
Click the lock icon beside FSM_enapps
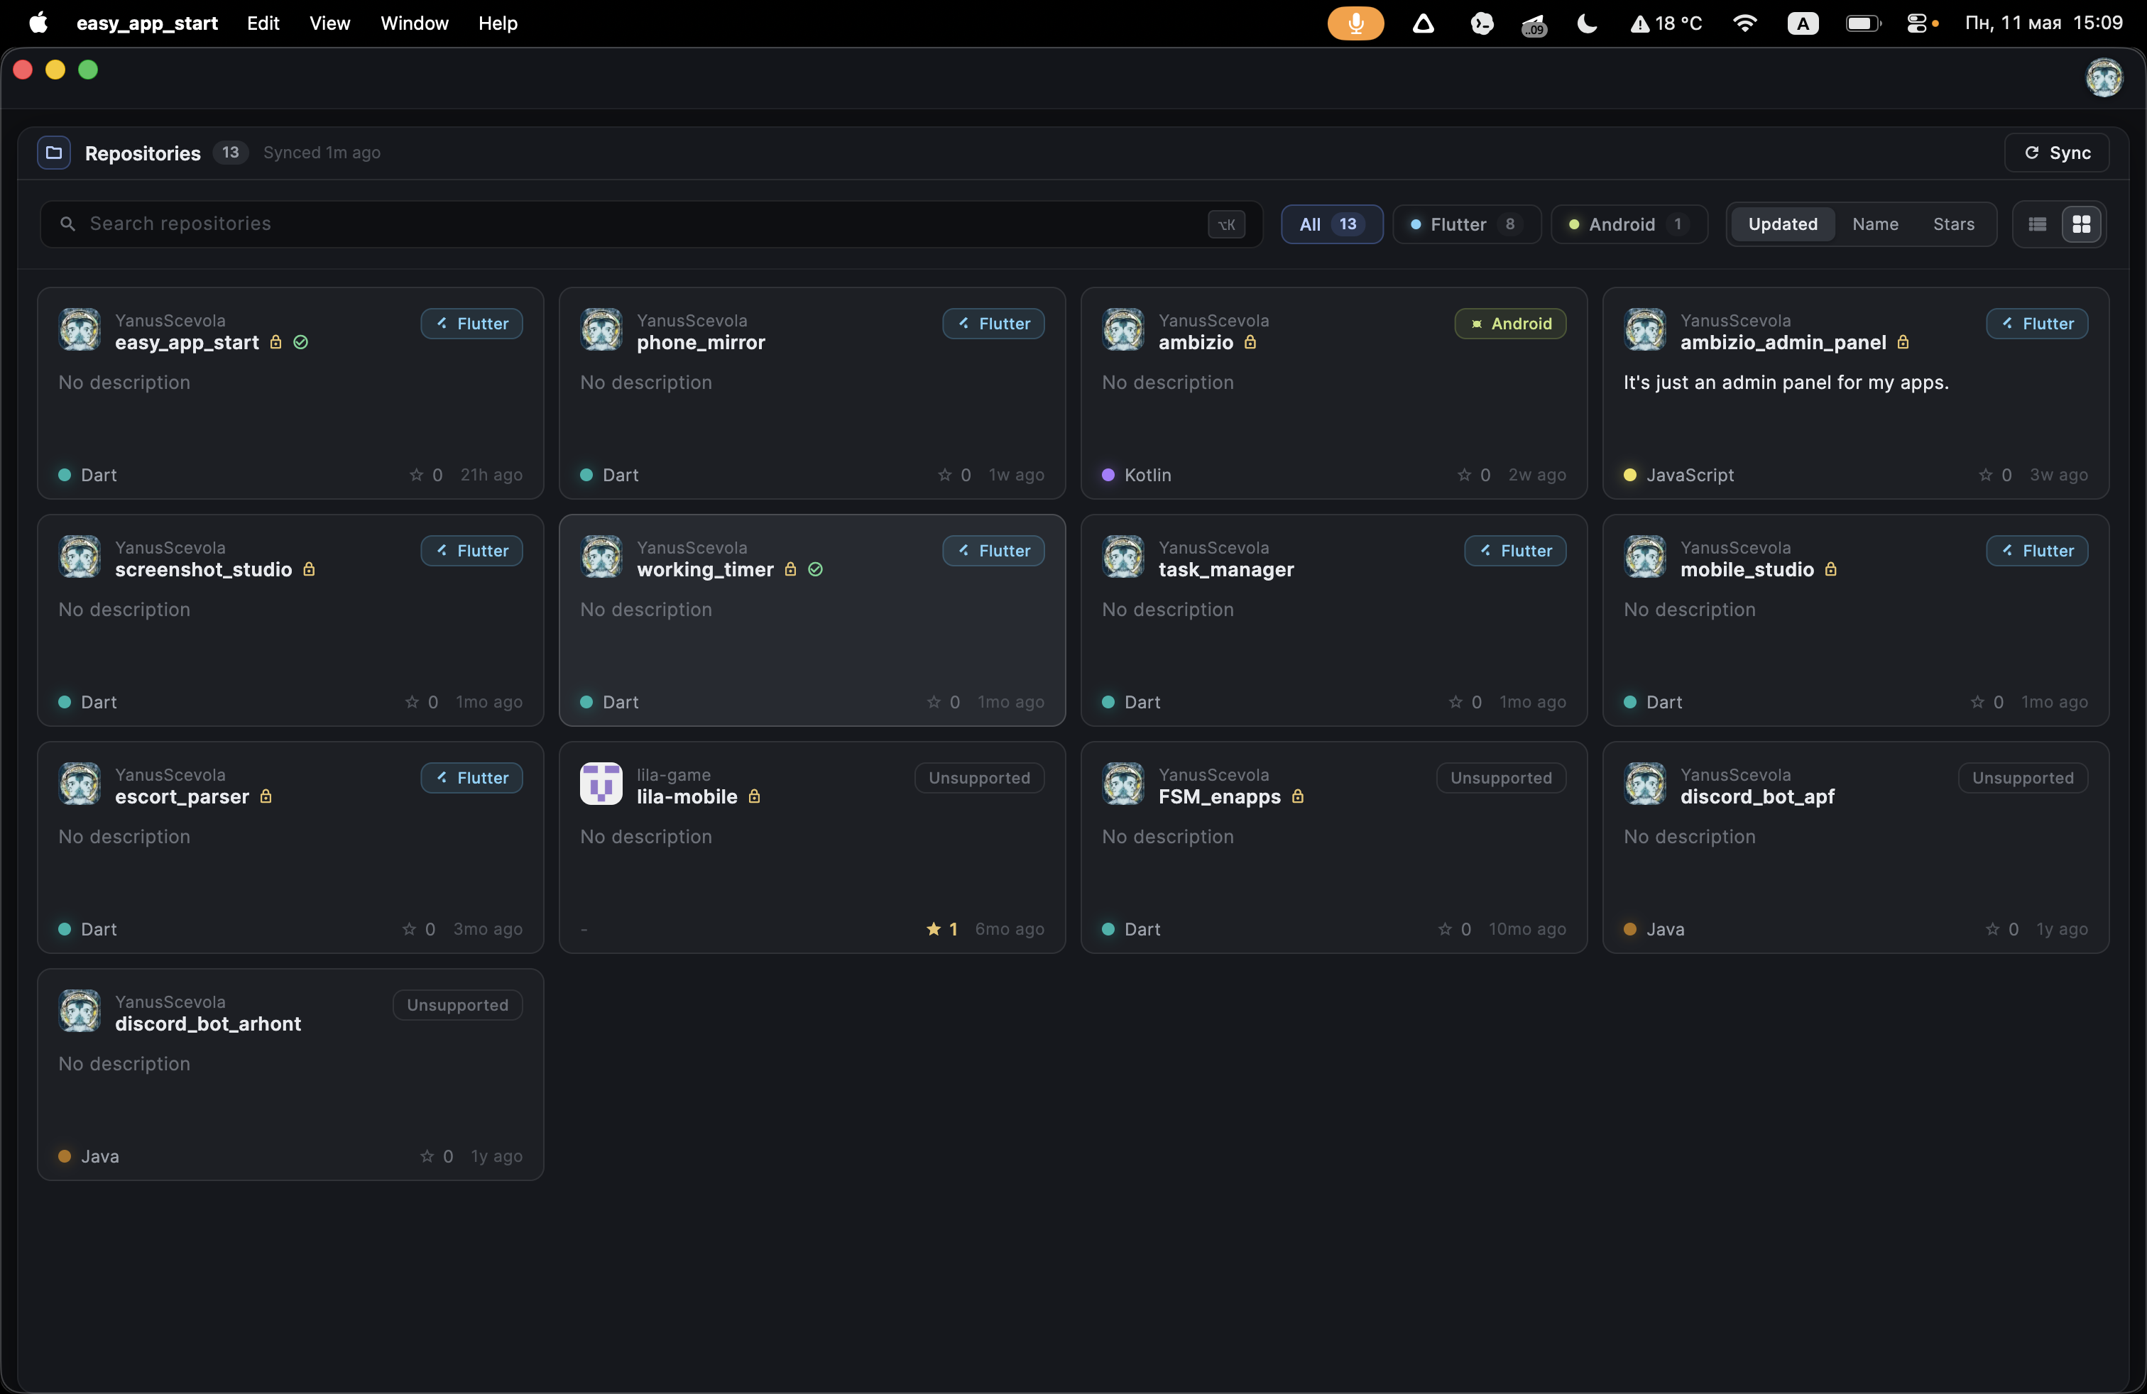click(x=1298, y=797)
